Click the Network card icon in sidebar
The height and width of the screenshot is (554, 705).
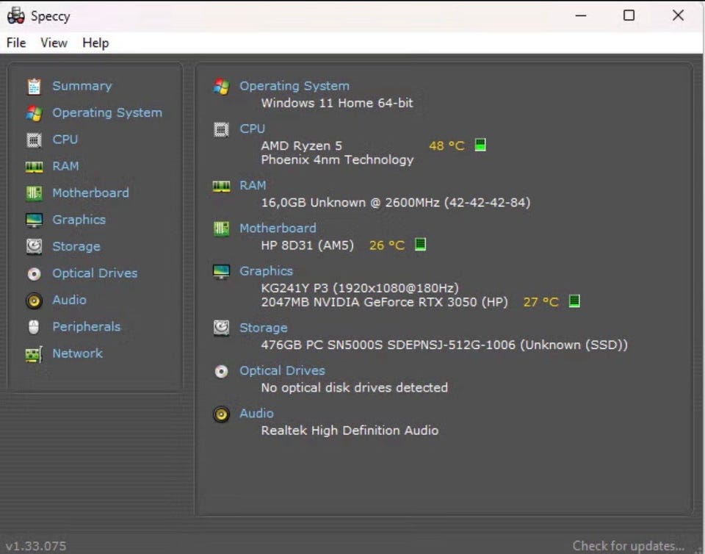pyautogui.click(x=34, y=354)
